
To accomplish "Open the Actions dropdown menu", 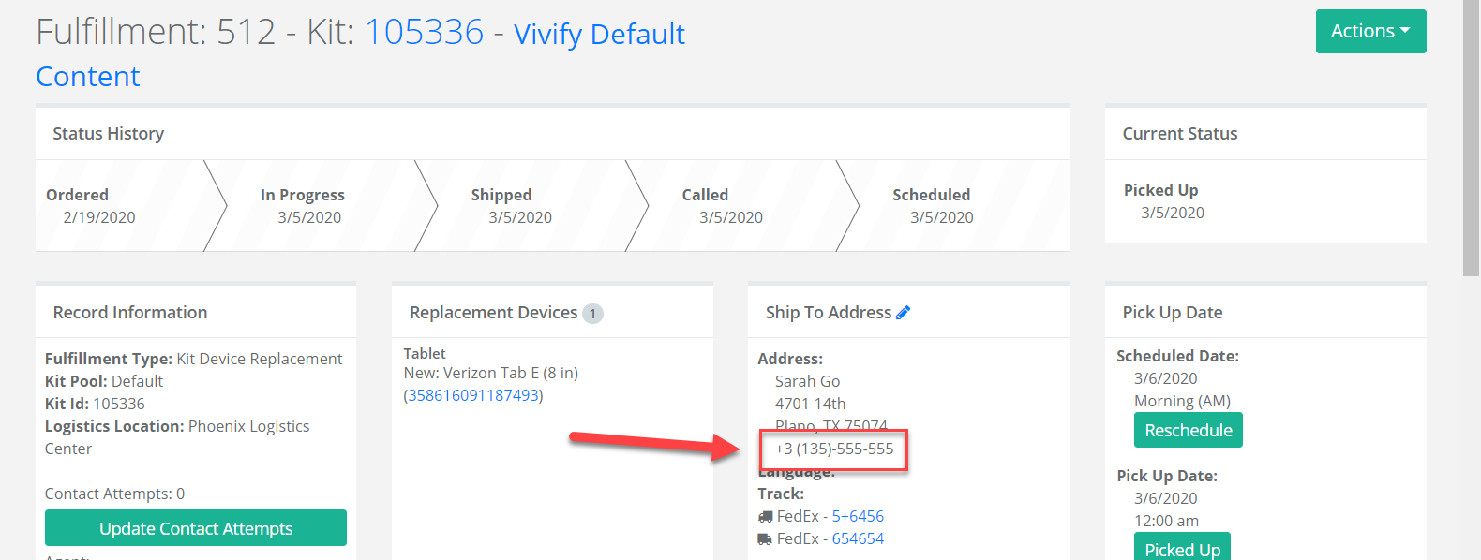I will (1370, 31).
